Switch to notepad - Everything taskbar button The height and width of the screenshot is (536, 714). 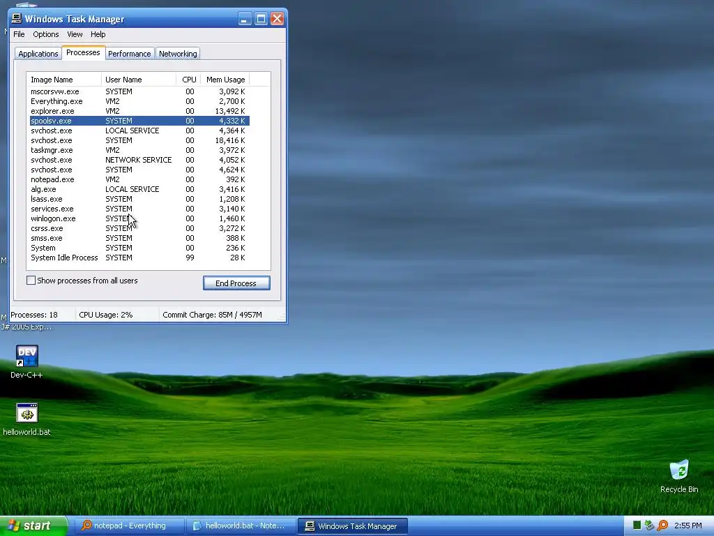pyautogui.click(x=129, y=526)
